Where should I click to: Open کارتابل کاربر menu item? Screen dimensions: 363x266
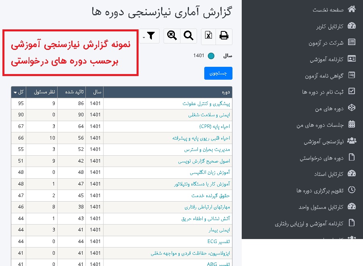330,27
